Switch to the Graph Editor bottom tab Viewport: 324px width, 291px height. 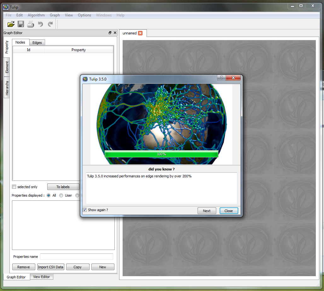(16, 277)
